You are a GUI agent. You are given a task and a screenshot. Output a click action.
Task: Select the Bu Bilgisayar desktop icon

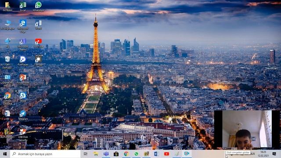coord(7,25)
